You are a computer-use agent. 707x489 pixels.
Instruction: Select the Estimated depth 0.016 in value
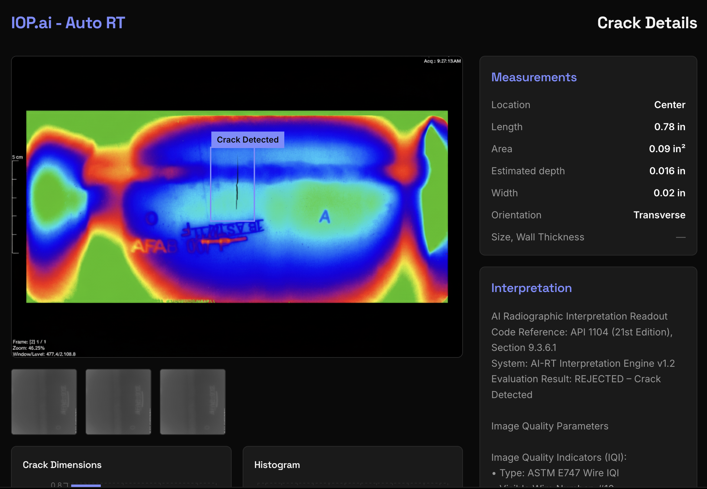tap(667, 171)
